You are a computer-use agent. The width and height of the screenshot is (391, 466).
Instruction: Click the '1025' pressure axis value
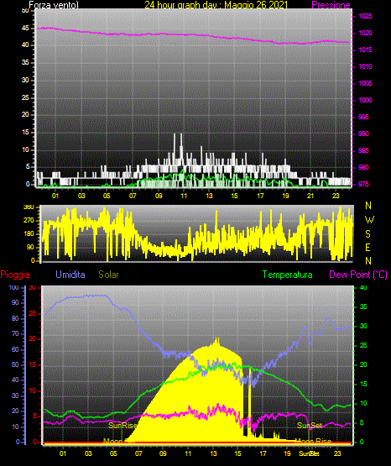click(x=366, y=16)
